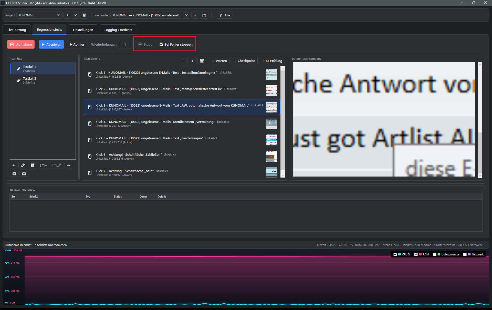This screenshot has height=310, width=492.
Task: Click pencil icon of Testfall 2
Action: click(x=19, y=80)
